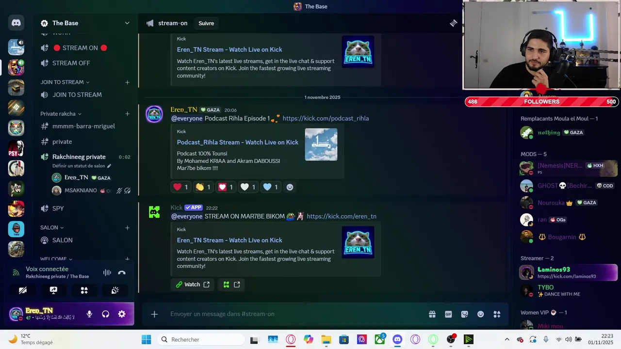Open Podcast_Rihla Stream embed title

tap(237, 142)
